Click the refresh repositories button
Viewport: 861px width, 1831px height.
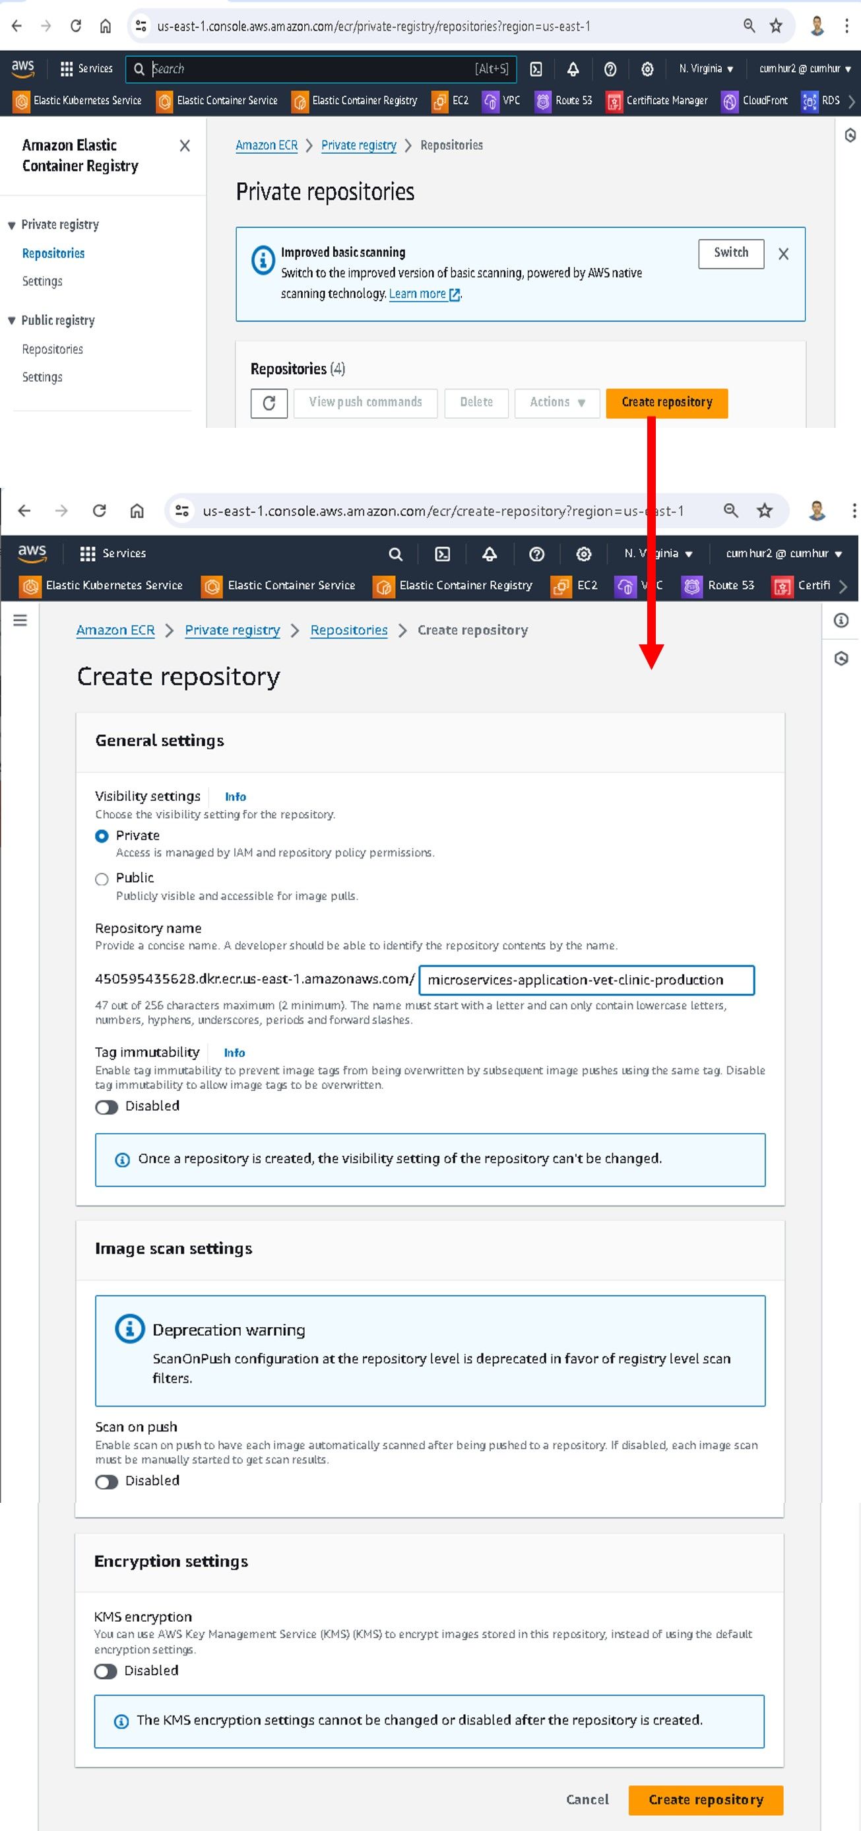(269, 403)
